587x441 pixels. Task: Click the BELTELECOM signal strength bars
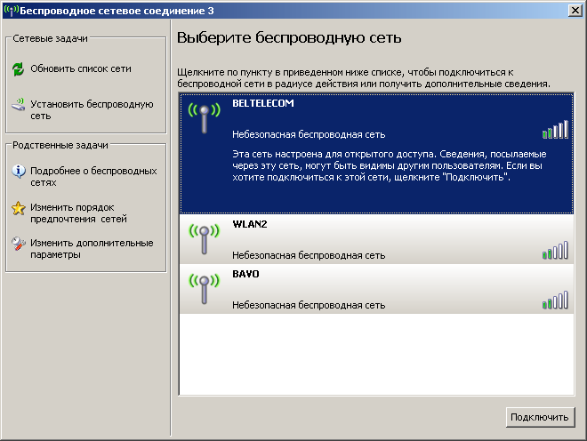pos(555,130)
